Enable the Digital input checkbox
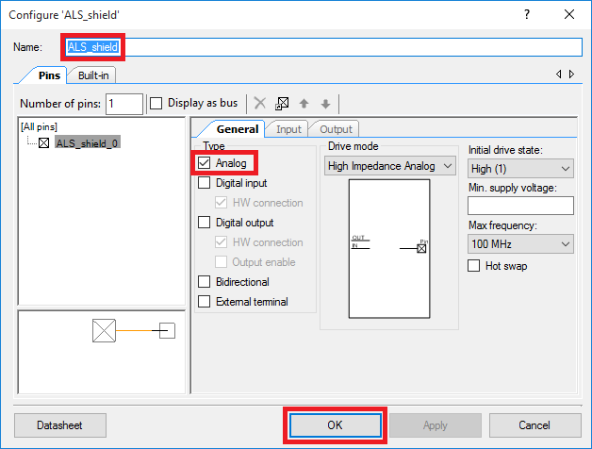Screen dimensions: 592x449 pos(204,183)
